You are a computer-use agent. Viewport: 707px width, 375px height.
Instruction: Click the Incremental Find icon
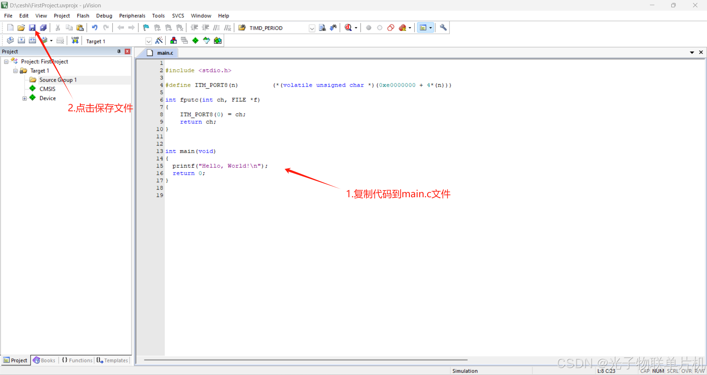tap(333, 28)
